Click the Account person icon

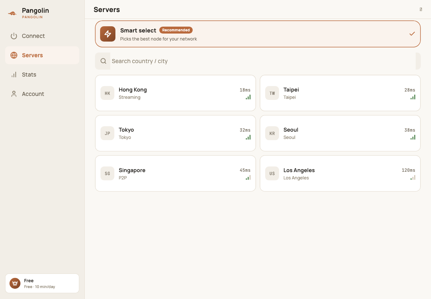pos(14,94)
